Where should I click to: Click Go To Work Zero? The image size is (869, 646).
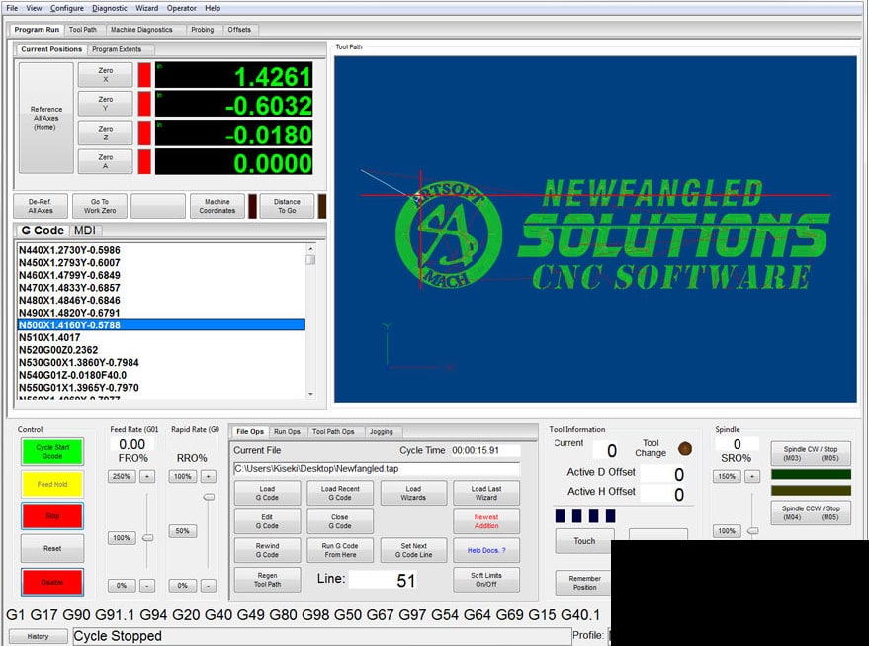[x=100, y=206]
